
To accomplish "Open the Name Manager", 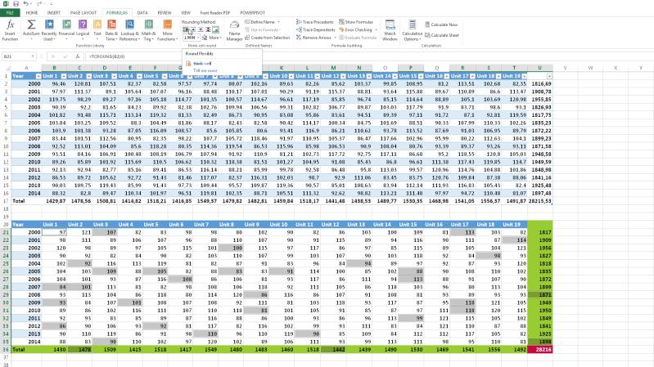I will point(234,31).
